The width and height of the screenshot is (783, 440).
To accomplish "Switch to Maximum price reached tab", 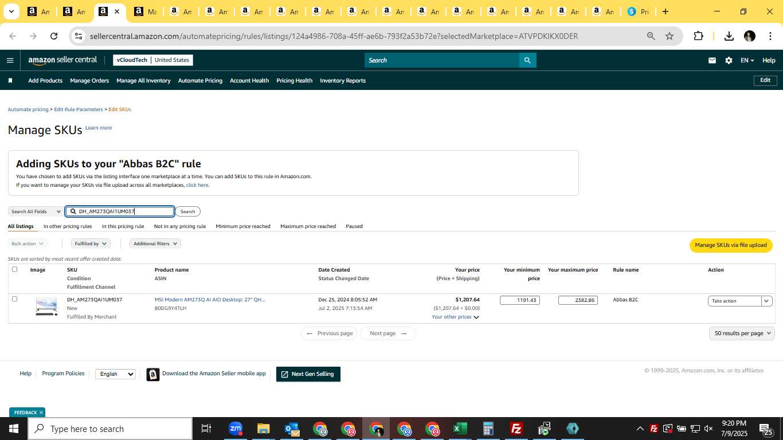I will coord(308,226).
